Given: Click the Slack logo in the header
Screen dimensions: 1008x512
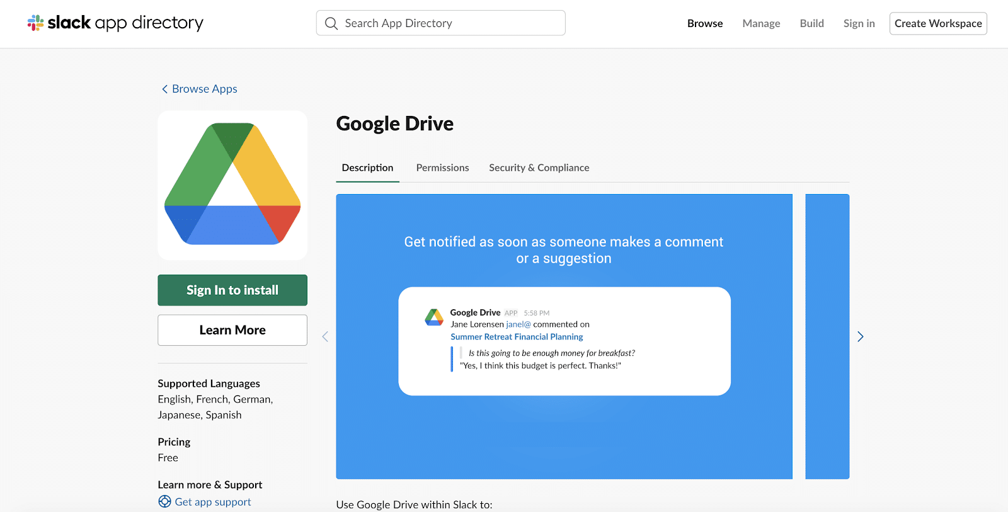Looking at the screenshot, I should click(x=36, y=23).
